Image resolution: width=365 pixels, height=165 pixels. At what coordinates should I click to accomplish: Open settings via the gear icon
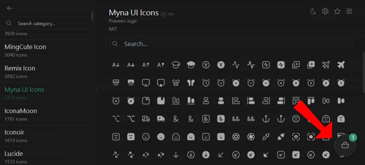[x=325, y=11]
